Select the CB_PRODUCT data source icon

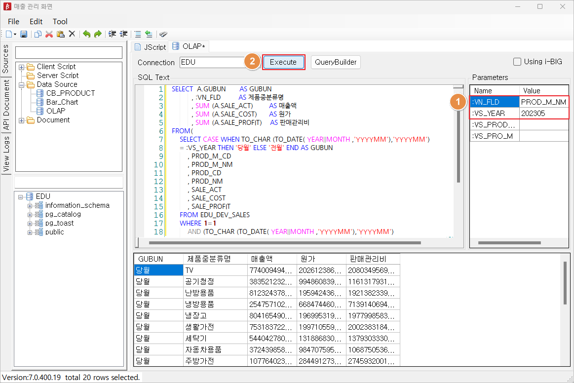[x=40, y=93]
